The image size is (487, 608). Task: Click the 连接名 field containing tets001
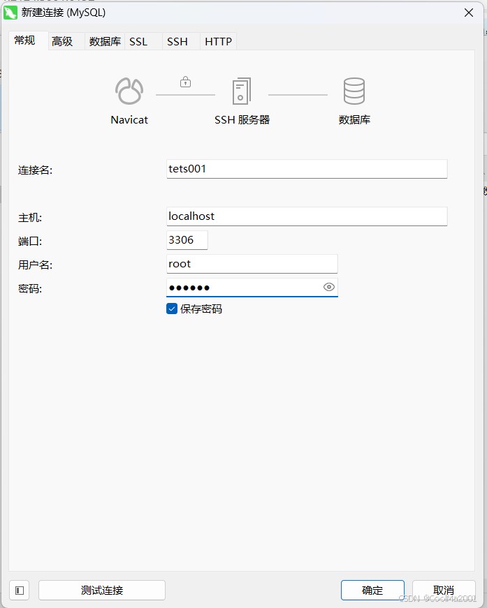pyautogui.click(x=307, y=169)
